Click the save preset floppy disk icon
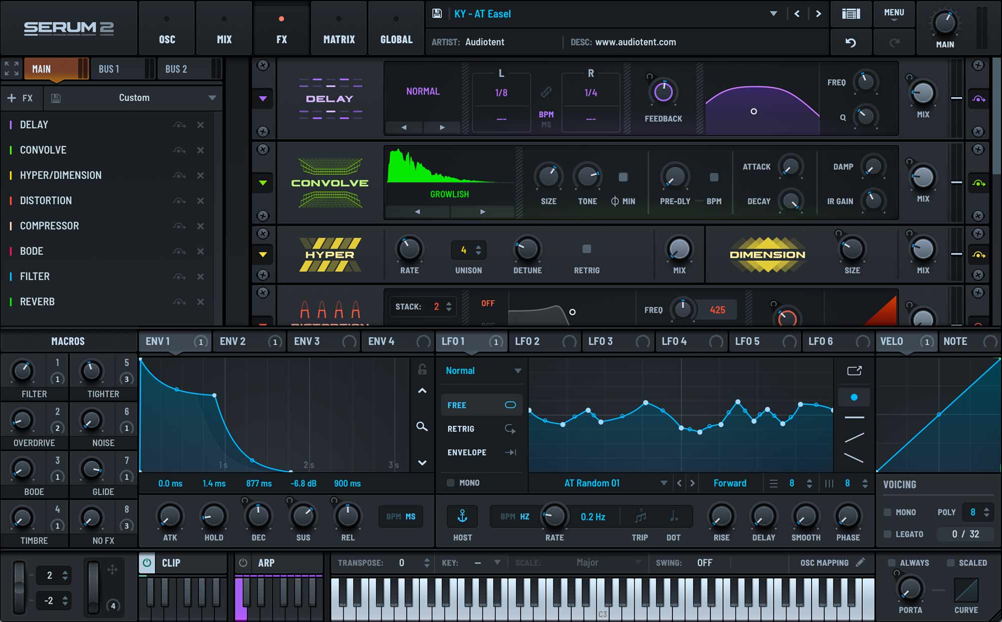 (x=437, y=14)
